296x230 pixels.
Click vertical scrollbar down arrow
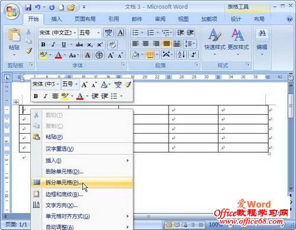point(291,189)
